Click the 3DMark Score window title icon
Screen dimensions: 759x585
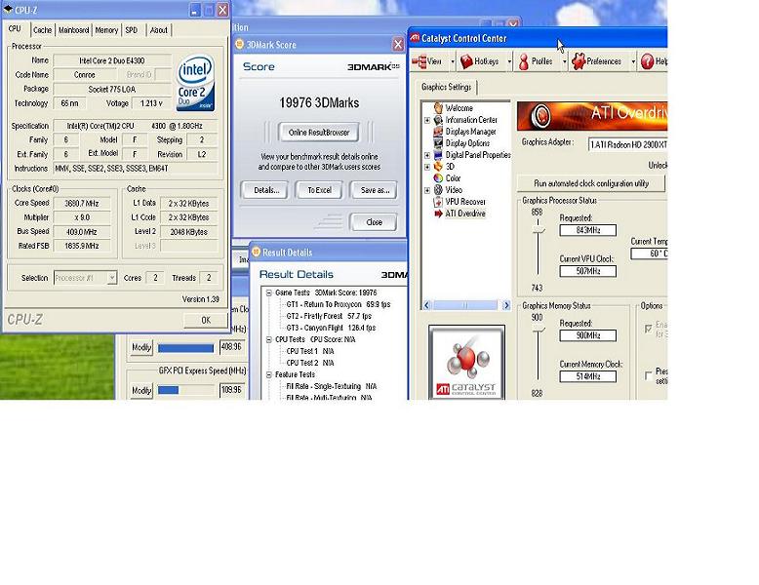pos(240,44)
